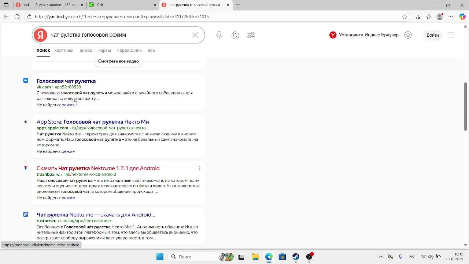This screenshot has height=264, width=469.
Task: Open browser extensions icon
Action: tap(418, 16)
